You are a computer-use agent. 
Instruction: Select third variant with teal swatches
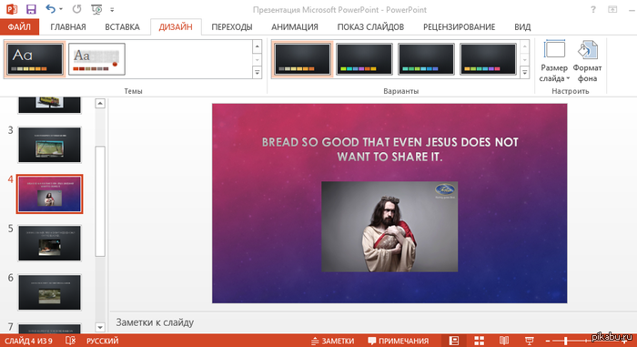(x=426, y=59)
